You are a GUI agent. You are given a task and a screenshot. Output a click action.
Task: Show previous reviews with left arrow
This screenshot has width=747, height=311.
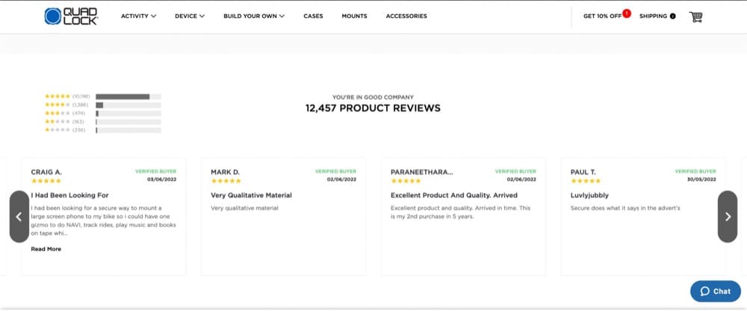(19, 216)
